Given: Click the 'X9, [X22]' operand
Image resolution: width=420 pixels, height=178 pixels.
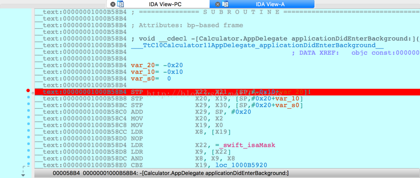Looking at the screenshot, I should point(213,152).
